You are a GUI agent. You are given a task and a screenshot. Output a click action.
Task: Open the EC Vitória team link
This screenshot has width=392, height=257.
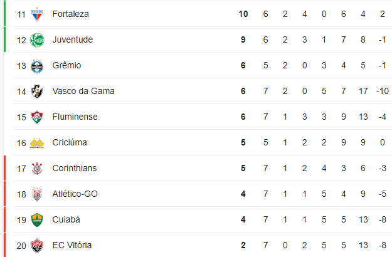(72, 246)
